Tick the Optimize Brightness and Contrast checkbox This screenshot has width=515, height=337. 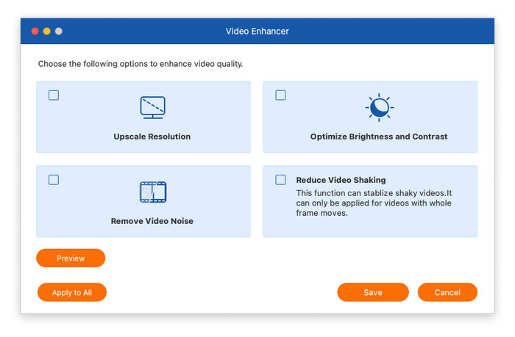point(280,95)
